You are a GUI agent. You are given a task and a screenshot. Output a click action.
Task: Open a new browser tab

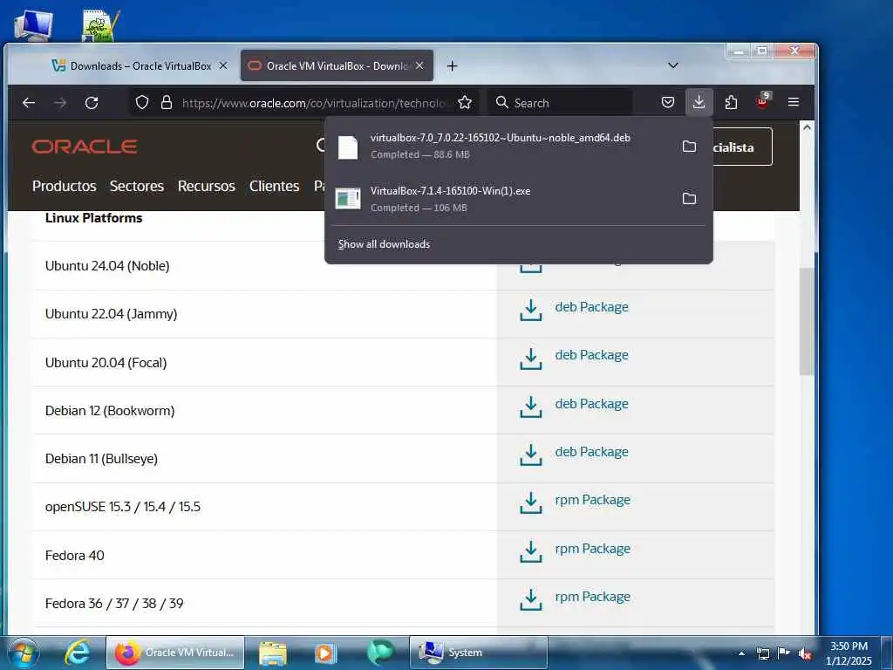pyautogui.click(x=452, y=66)
